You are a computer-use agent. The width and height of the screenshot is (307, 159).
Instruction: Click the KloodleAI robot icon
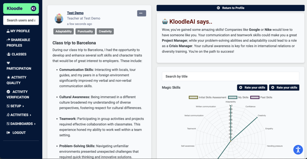point(165,22)
